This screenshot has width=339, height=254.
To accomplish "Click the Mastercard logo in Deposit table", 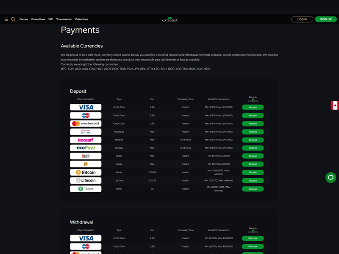I will [x=86, y=124].
